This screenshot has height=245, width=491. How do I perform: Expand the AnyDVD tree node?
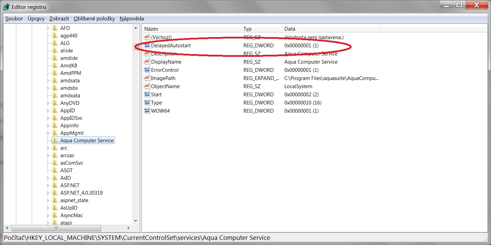point(48,103)
